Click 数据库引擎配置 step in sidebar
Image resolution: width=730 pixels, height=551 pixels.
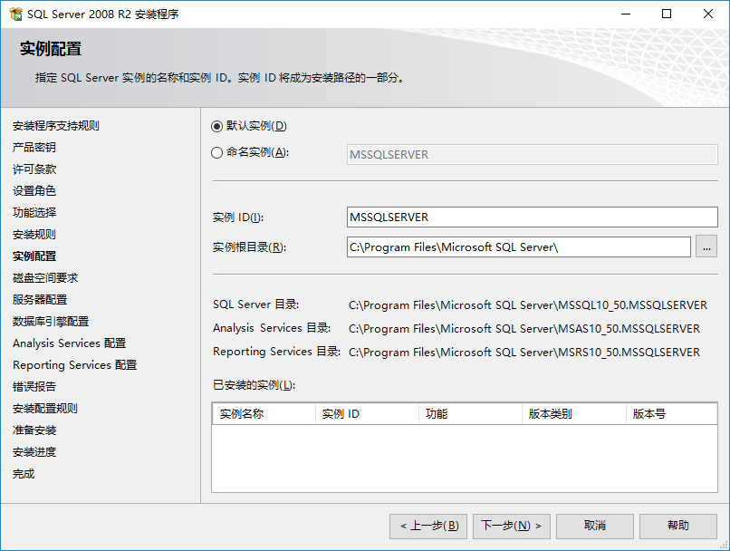point(51,322)
